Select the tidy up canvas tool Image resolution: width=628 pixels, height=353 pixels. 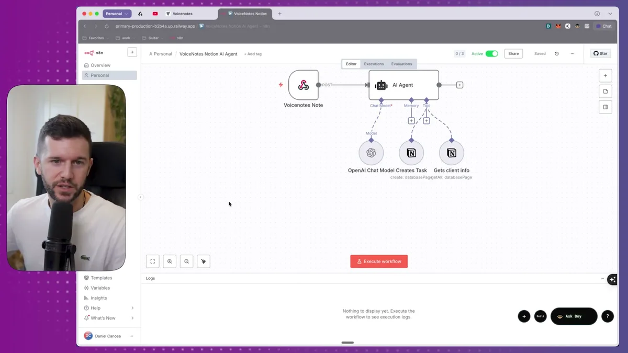[x=203, y=261]
